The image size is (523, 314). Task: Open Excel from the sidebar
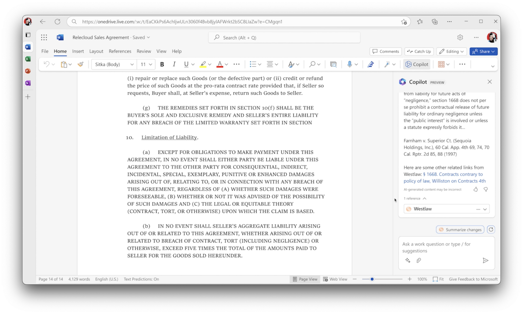click(x=28, y=59)
